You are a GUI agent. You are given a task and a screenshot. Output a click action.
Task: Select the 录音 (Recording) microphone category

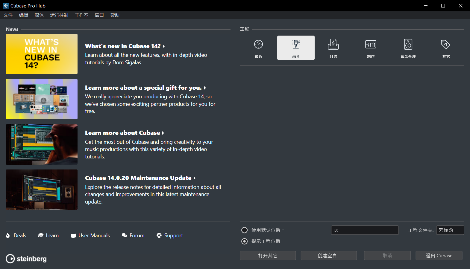point(296,48)
